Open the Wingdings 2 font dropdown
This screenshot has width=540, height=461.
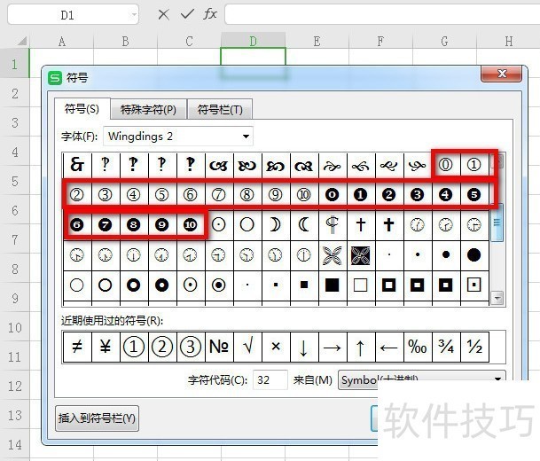(246, 137)
